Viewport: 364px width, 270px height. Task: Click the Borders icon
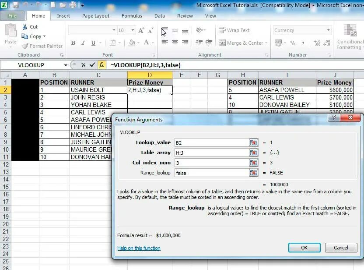pos(112,43)
